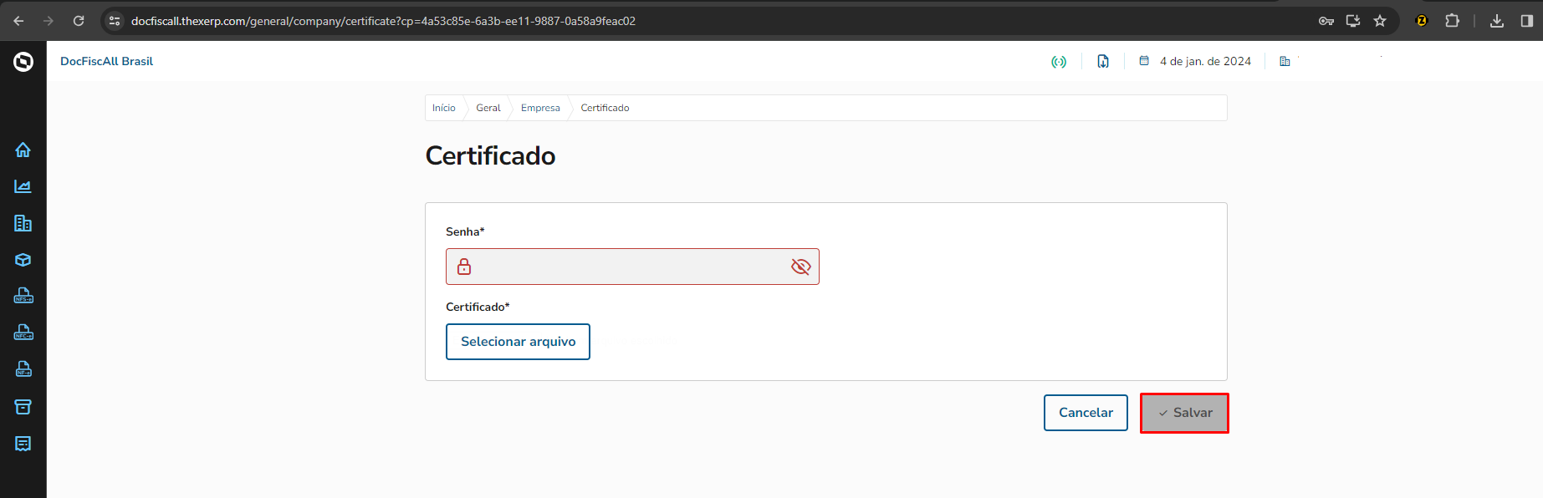Image resolution: width=1543 pixels, height=498 pixels.
Task: Open the receipt note sidebar icon
Action: (x=23, y=444)
